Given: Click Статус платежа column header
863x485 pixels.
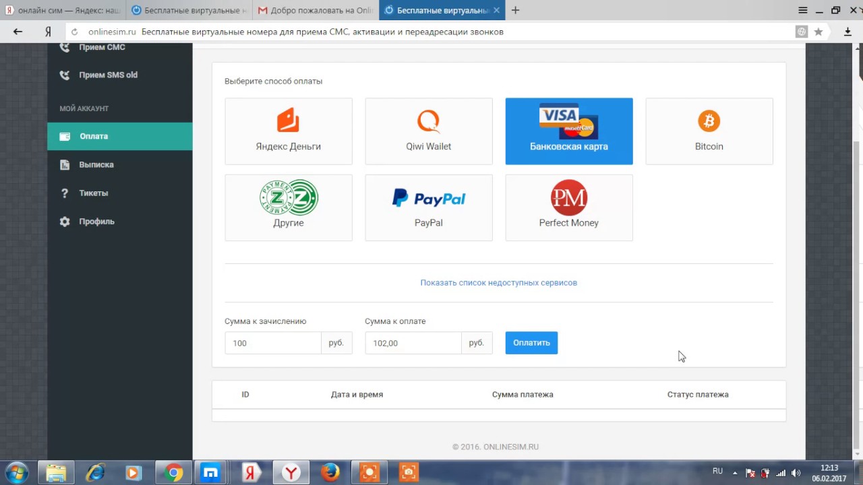Looking at the screenshot, I should [698, 395].
